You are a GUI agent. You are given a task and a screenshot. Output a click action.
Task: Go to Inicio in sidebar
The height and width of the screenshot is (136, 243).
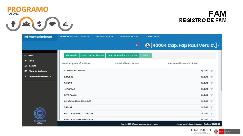click(x=32, y=61)
